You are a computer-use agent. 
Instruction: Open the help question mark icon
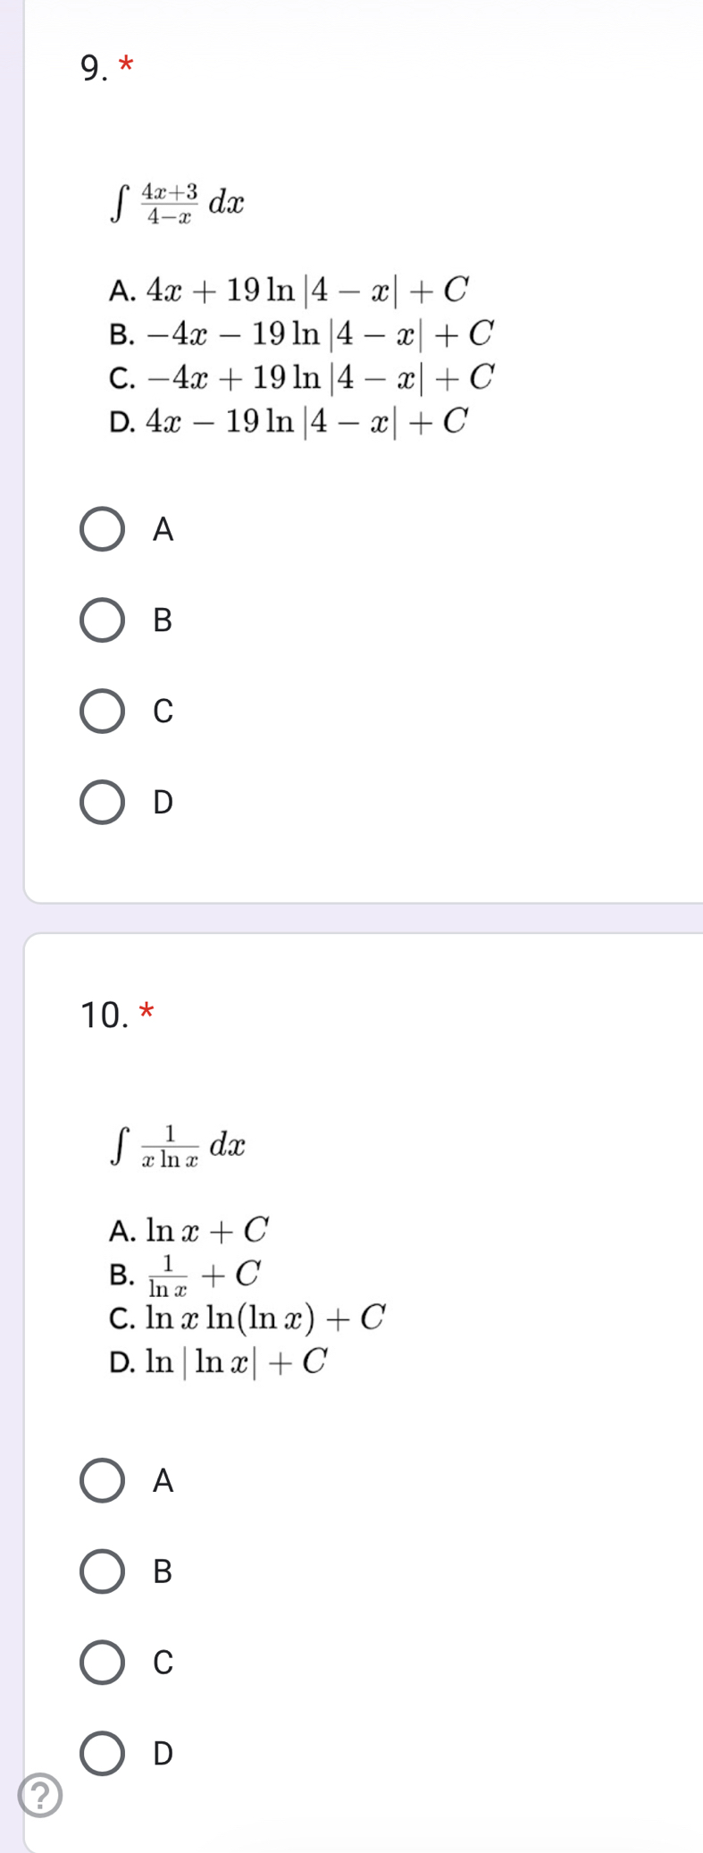pyautogui.click(x=40, y=1796)
